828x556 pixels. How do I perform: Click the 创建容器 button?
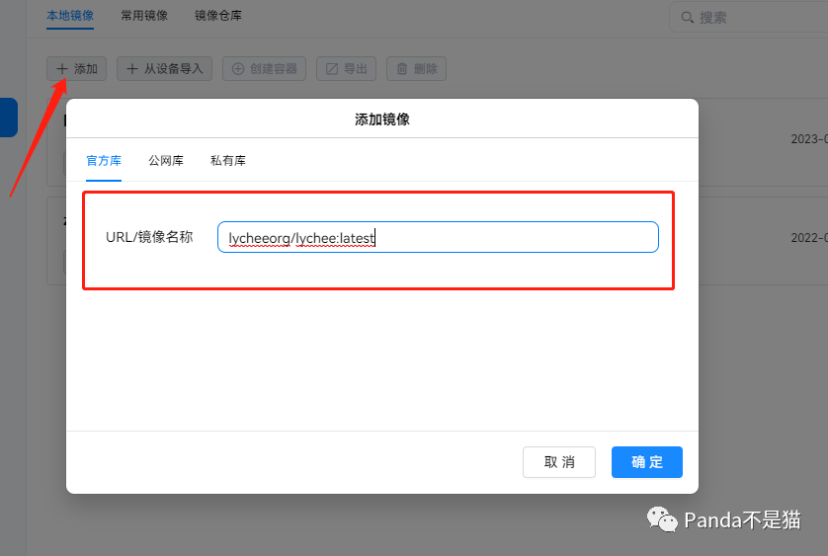(264, 69)
